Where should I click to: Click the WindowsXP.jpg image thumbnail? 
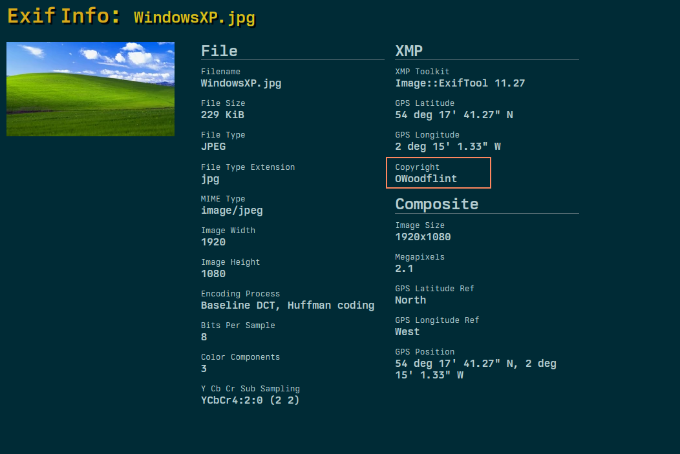point(90,89)
